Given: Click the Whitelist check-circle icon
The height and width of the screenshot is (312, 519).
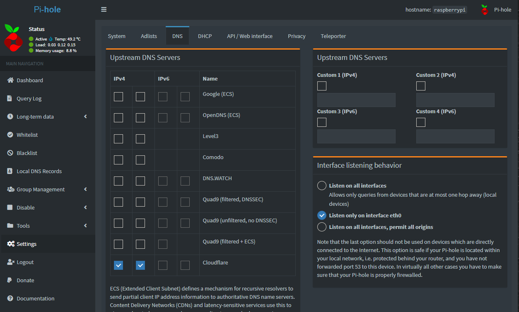Looking at the screenshot, I should 10,135.
